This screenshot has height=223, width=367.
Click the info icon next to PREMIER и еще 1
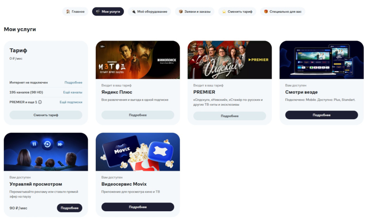[40, 102]
